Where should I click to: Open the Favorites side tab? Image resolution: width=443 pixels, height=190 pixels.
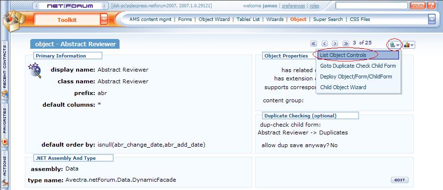click(x=4, y=125)
